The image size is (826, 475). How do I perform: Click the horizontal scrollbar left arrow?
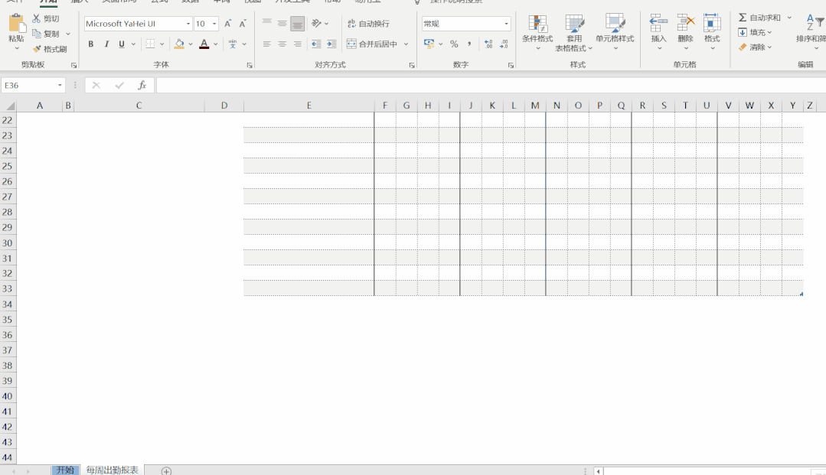pos(599,471)
